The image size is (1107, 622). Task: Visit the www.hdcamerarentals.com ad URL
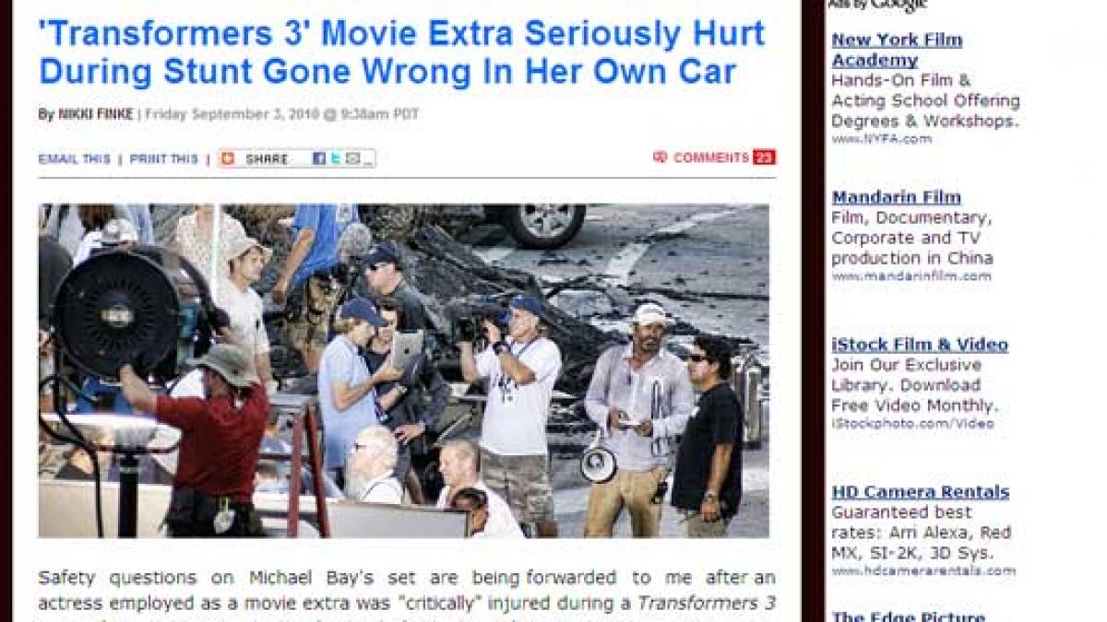click(922, 571)
